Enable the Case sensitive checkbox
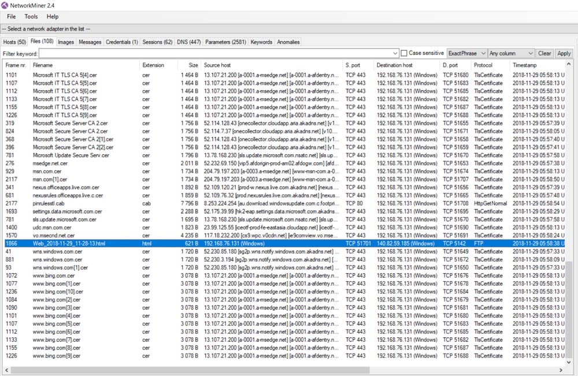The image size is (578, 376). click(x=404, y=53)
